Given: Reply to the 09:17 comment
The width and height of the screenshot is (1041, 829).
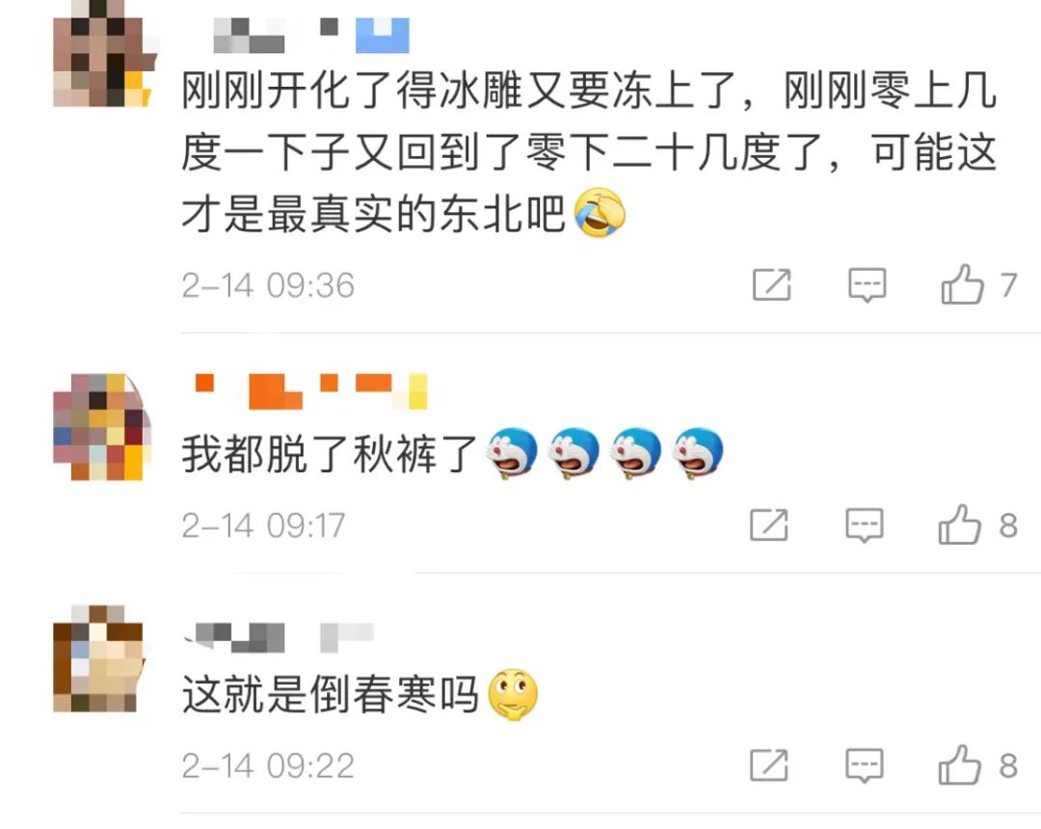Looking at the screenshot, I should pyautogui.click(x=865, y=525).
